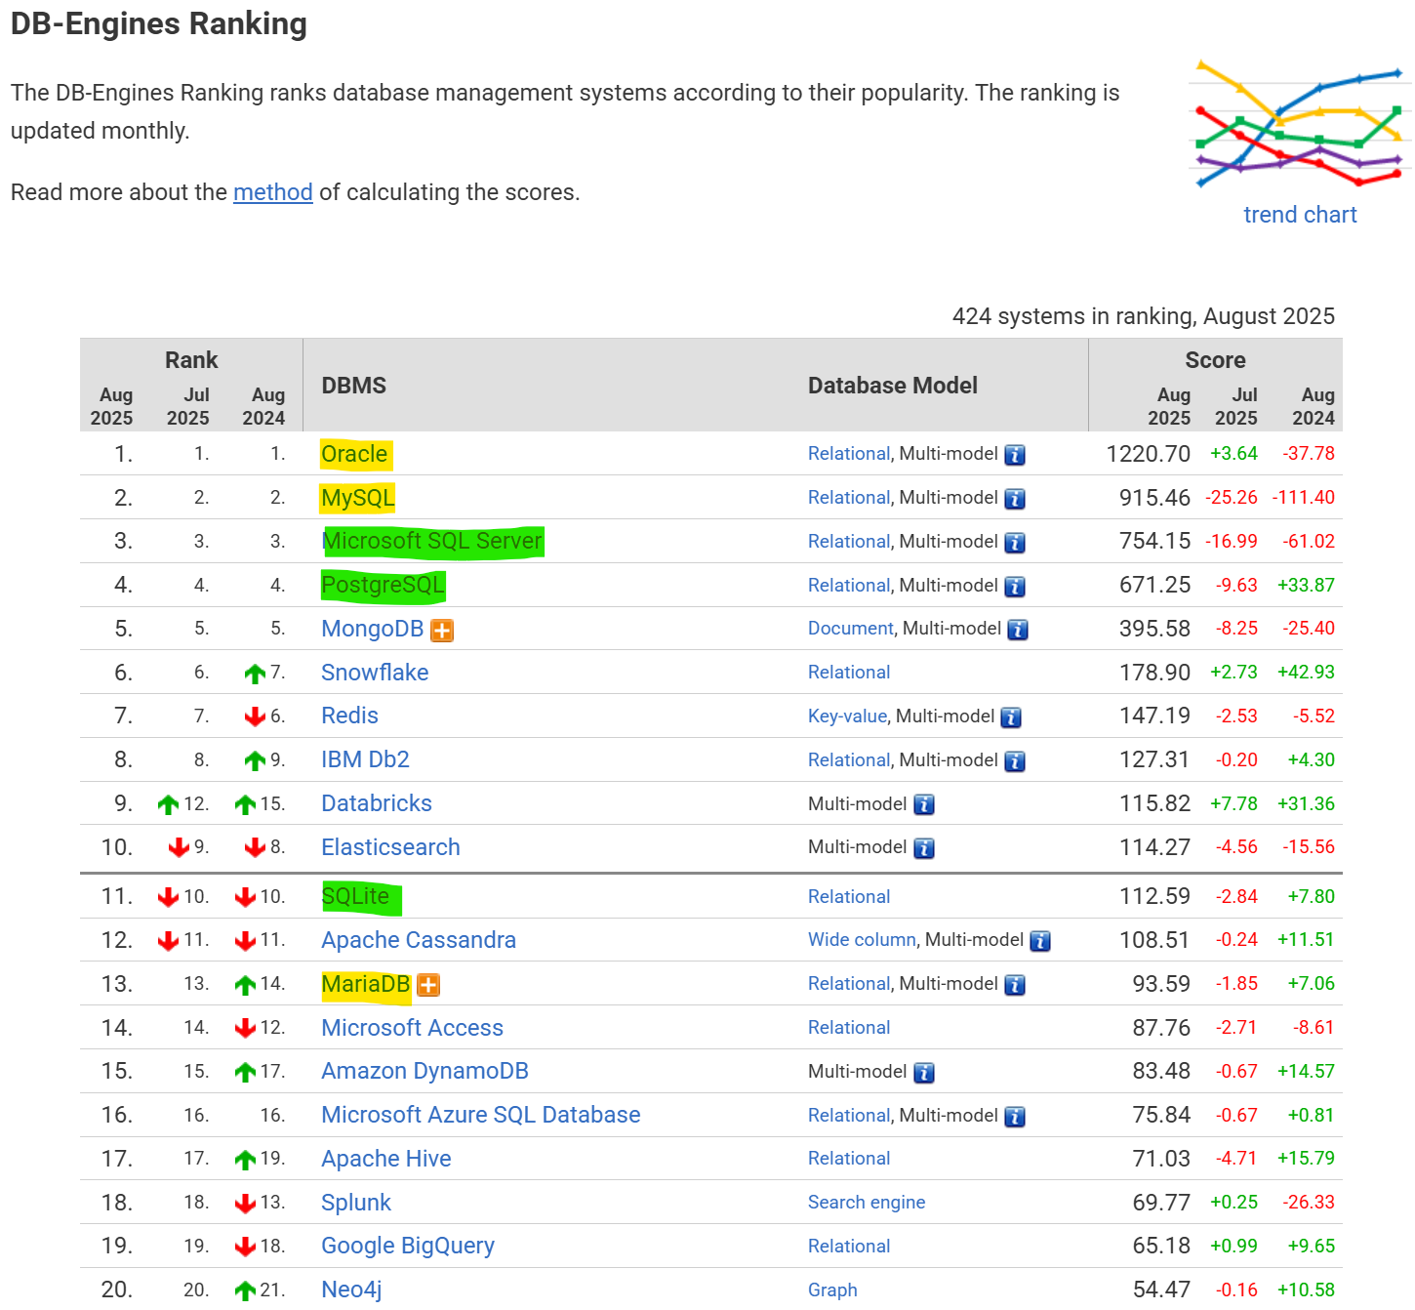The width and height of the screenshot is (1415, 1310).
Task: Open info icon for Microsoft SQL Server row
Action: point(1015,543)
